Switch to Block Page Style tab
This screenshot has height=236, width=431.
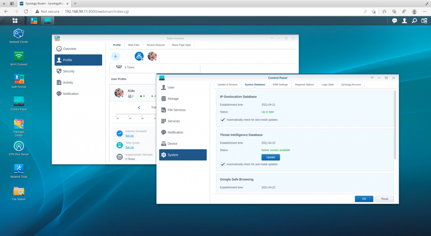click(181, 45)
